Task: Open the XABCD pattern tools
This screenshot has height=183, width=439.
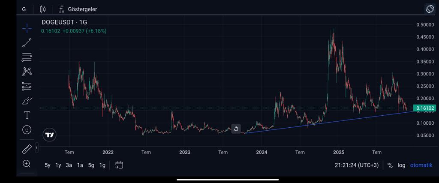Action: click(27, 72)
